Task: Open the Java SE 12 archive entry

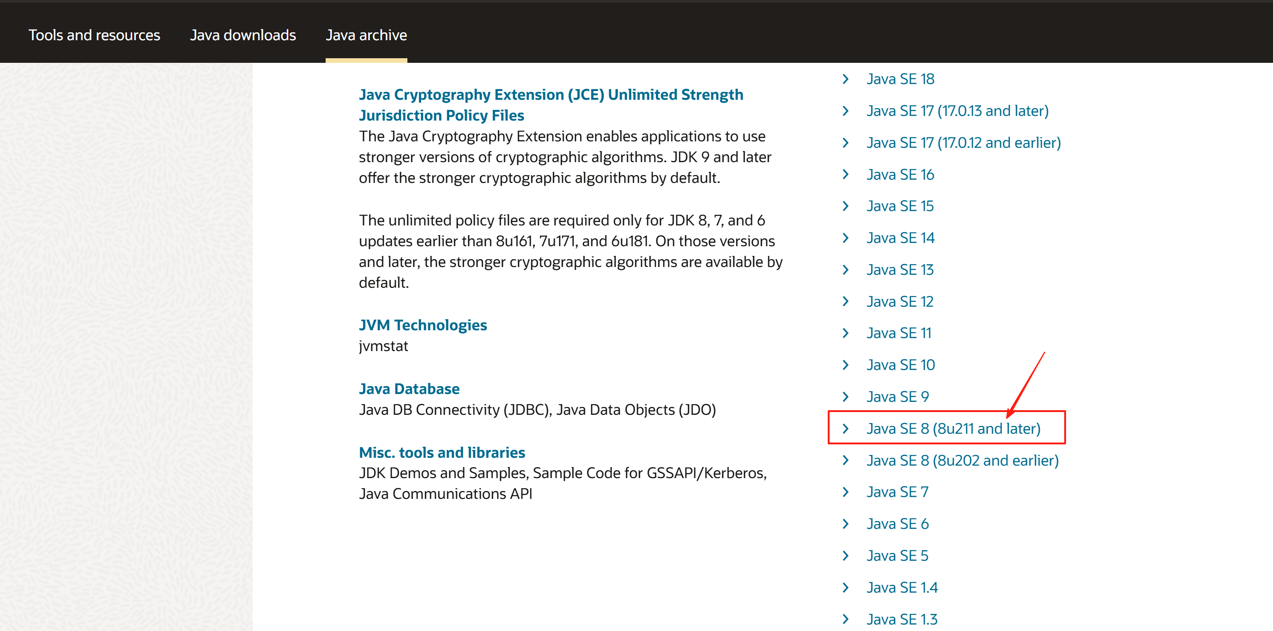Action: tap(899, 302)
